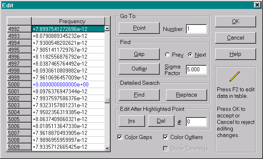Select cell +7.9300548202621e-12
Screen dimensions: 263x159
(x=68, y=43)
